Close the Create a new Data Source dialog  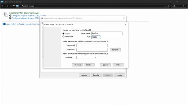[x=125, y=24]
